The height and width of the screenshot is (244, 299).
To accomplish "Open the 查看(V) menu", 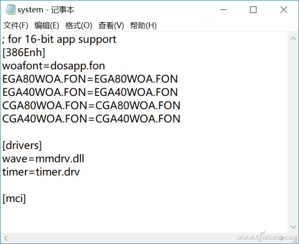I will click(x=111, y=26).
